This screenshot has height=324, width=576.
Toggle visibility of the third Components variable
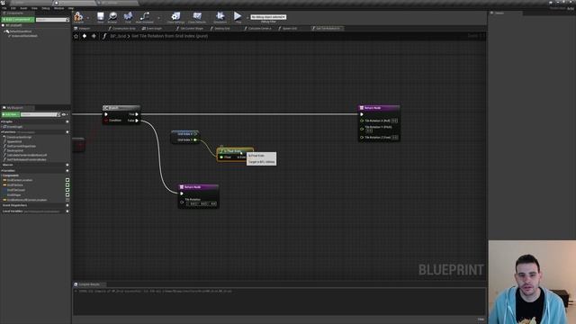point(67,190)
